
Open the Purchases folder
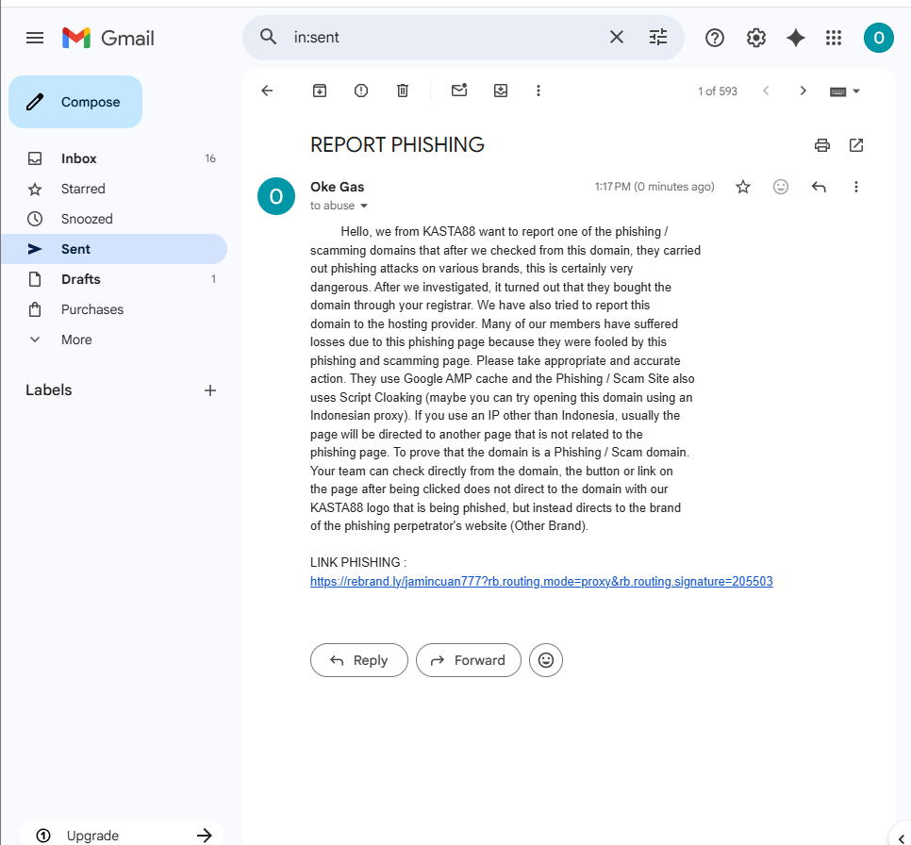(114, 309)
